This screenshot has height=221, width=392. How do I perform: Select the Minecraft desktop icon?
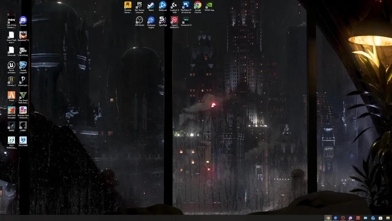tap(11, 52)
